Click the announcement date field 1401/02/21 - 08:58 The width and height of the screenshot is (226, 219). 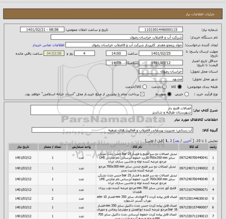42,29
